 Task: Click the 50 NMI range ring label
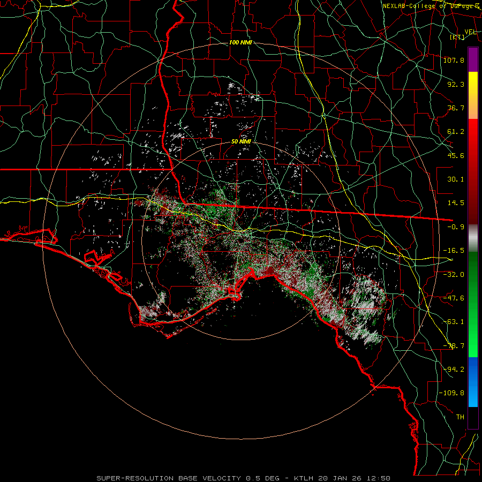pyautogui.click(x=242, y=142)
